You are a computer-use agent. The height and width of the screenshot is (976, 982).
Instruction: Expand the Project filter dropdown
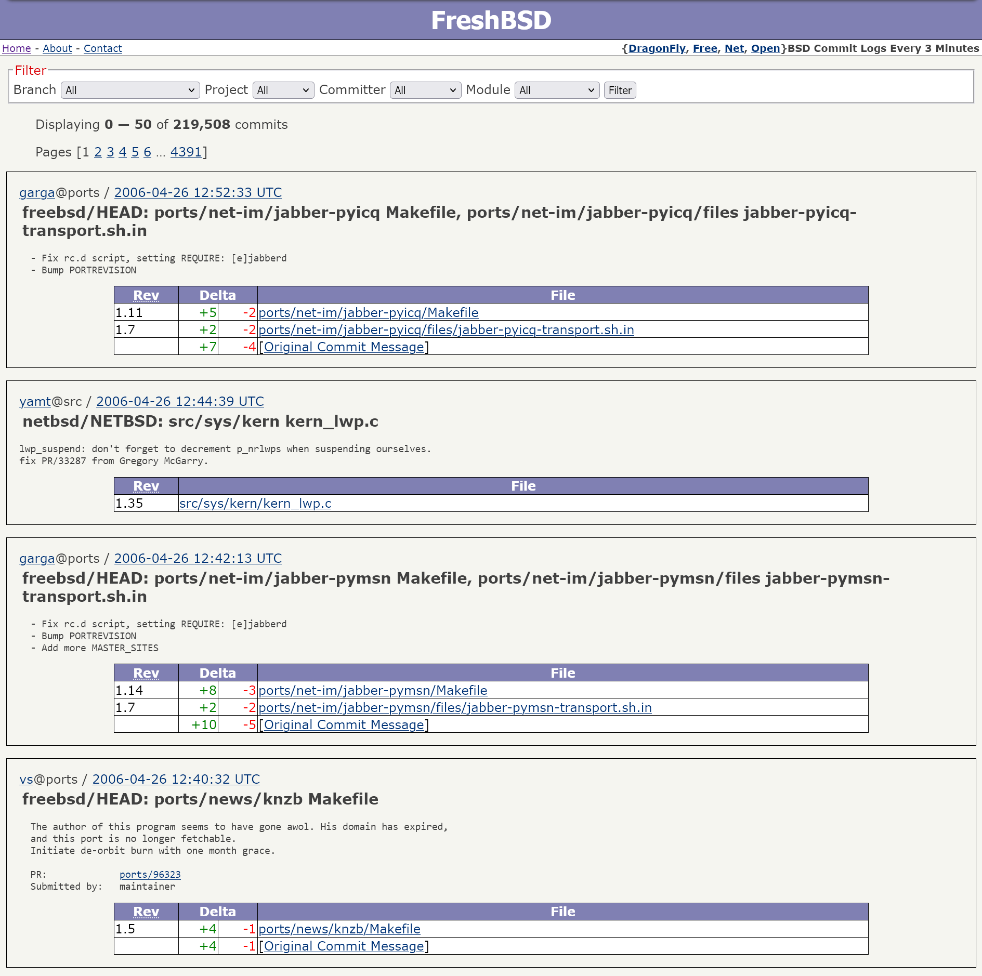click(x=283, y=90)
